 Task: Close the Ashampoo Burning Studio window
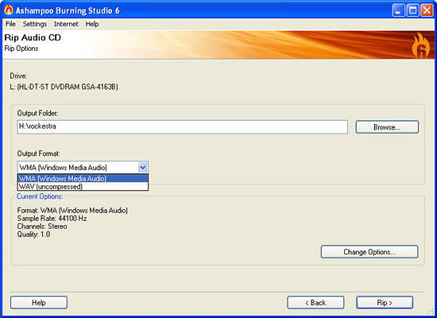[x=427, y=10]
